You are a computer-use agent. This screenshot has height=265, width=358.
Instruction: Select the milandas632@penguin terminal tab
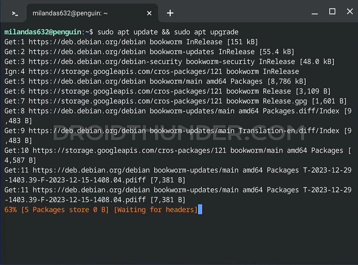(x=92, y=13)
